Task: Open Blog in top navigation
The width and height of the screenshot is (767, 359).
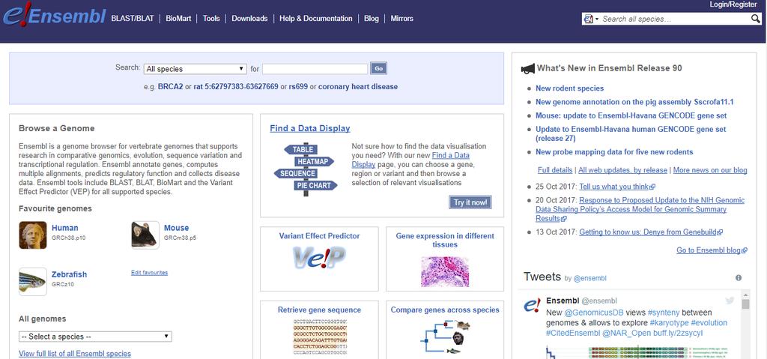Action: 372,19
